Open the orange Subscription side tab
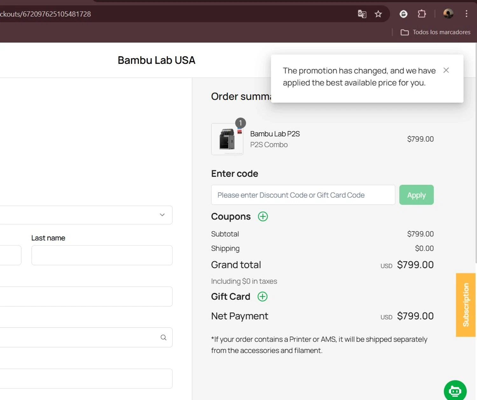This screenshot has height=400, width=477. pyautogui.click(x=466, y=305)
